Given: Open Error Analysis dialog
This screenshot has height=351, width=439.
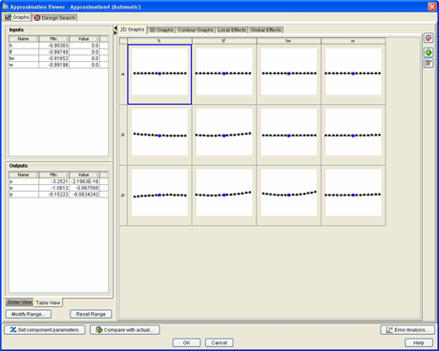Looking at the screenshot, I should point(408,330).
